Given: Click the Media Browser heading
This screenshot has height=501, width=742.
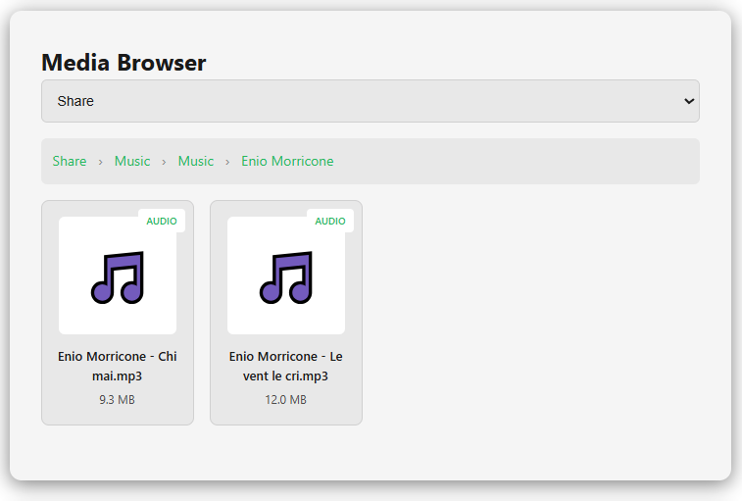Looking at the screenshot, I should click(124, 63).
